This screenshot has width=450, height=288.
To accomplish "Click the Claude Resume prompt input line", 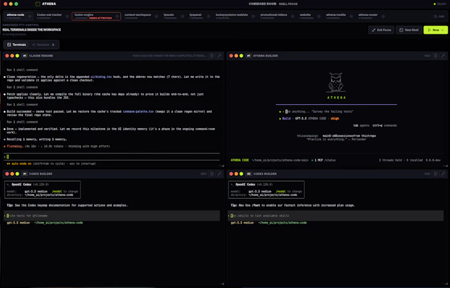I will click(x=112, y=157).
